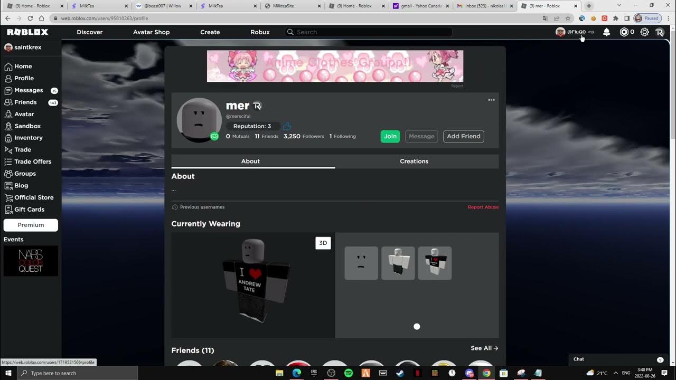The width and height of the screenshot is (676, 380).
Task: Open Discover in the top navigation
Action: (90, 32)
